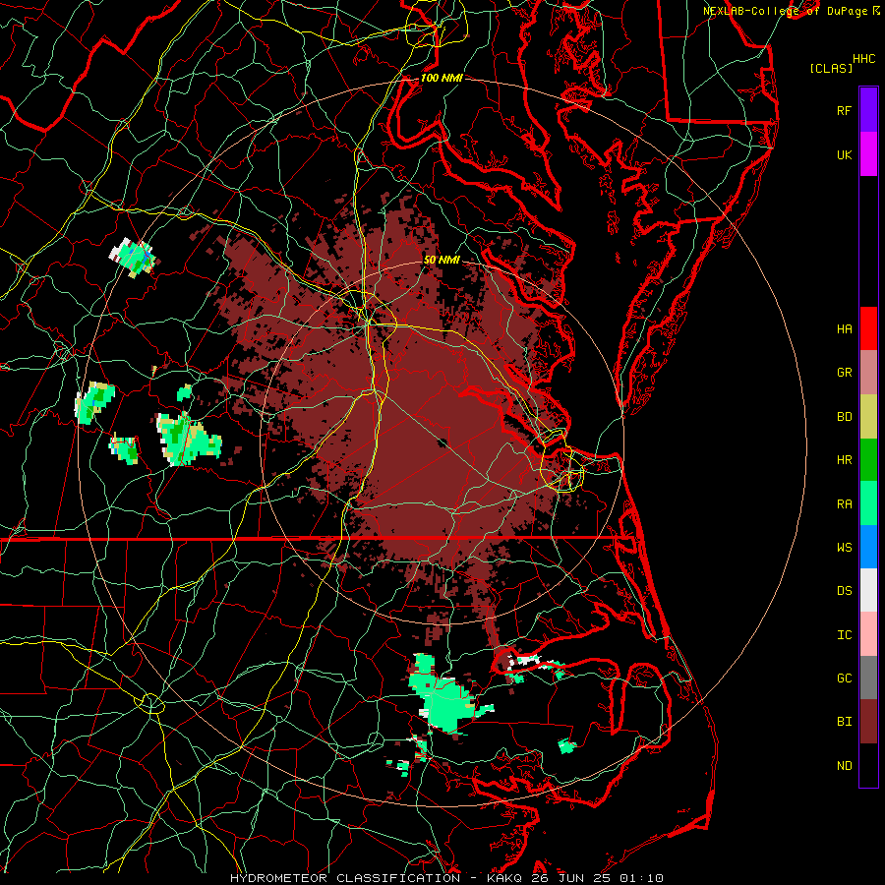
Task: Click the RF legend label
Action: pyautogui.click(x=845, y=110)
